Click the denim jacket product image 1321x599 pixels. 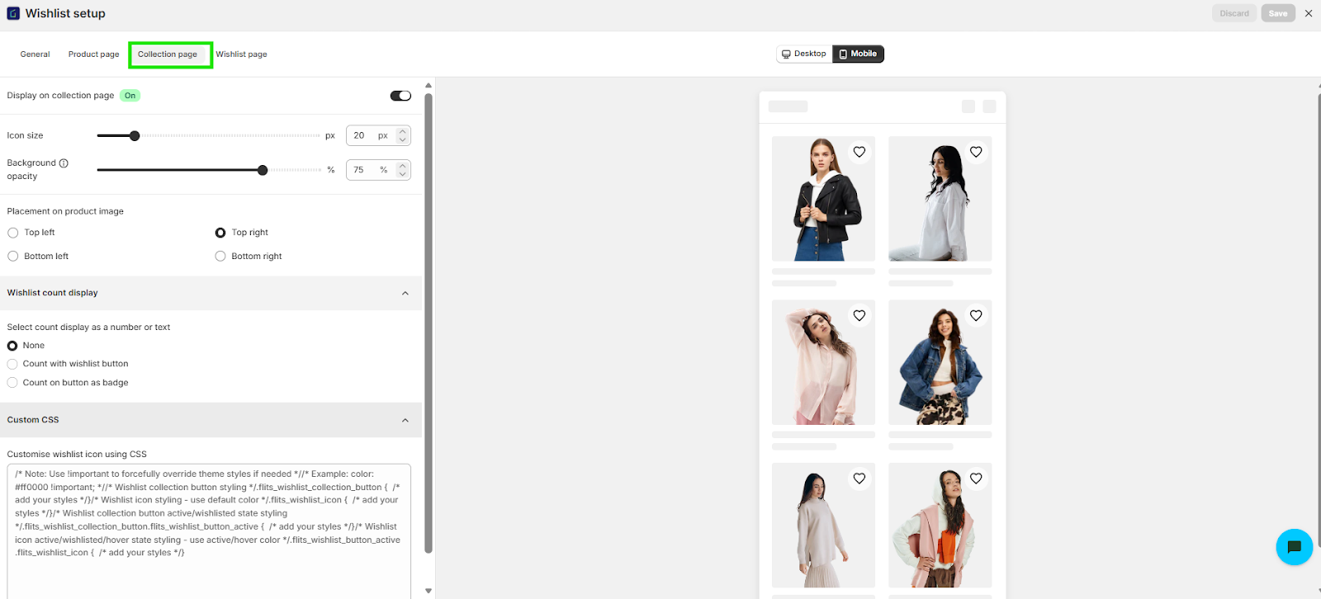pos(940,362)
